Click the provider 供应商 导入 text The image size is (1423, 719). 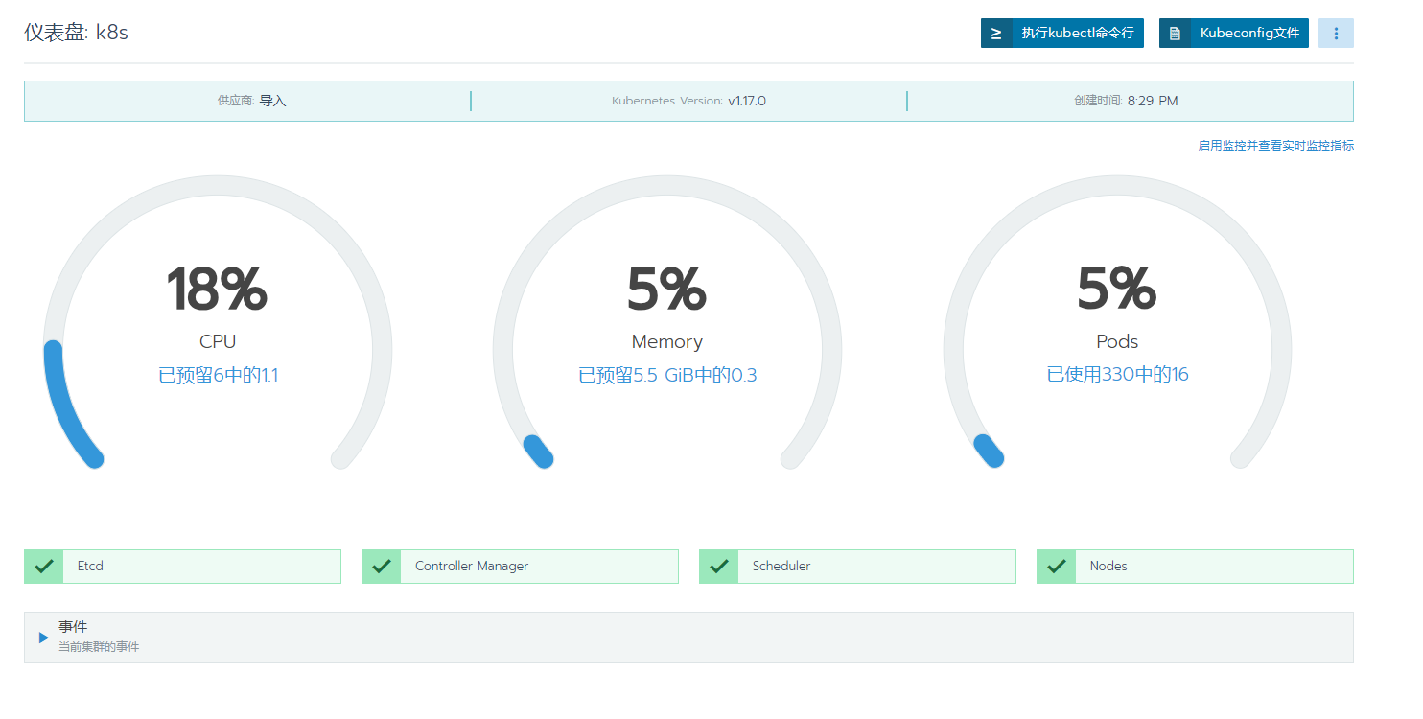click(251, 101)
